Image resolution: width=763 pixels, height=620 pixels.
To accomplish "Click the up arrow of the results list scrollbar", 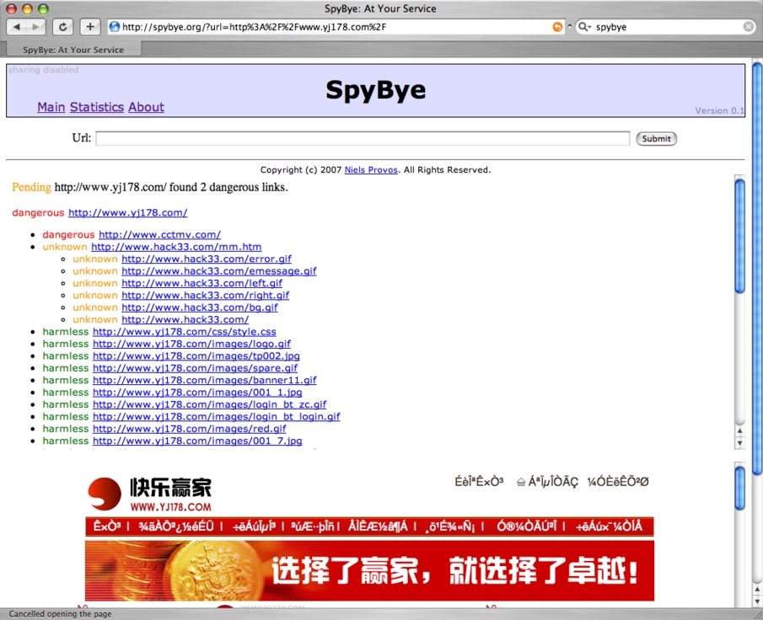I will click(739, 430).
